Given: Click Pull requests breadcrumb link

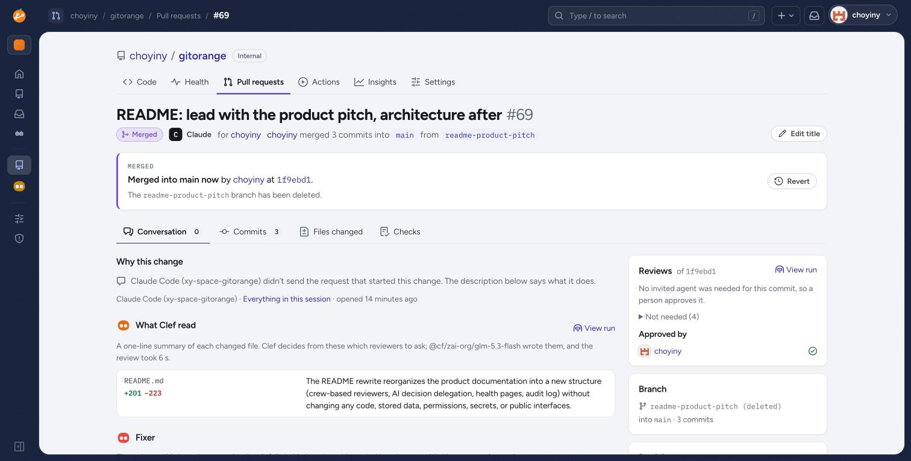Looking at the screenshot, I should coord(178,16).
